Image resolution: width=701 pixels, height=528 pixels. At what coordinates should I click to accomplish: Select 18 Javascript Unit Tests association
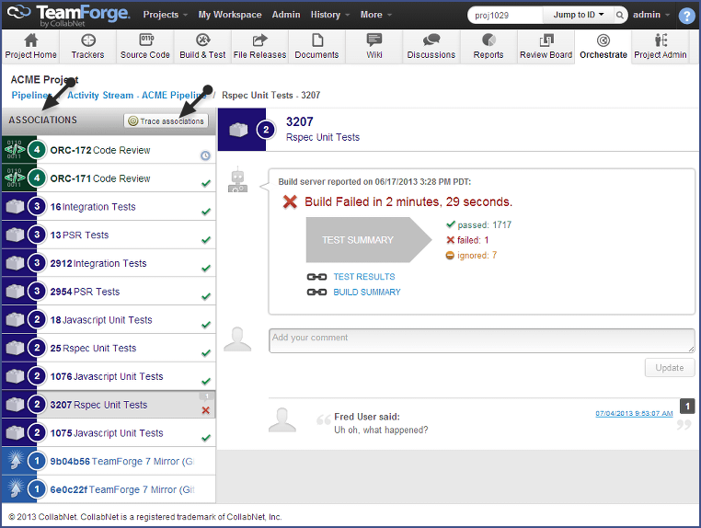pyautogui.click(x=109, y=320)
